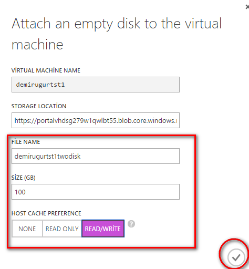Close the attach disk dialog
This screenshot has height=269, width=249.
(247, 7)
